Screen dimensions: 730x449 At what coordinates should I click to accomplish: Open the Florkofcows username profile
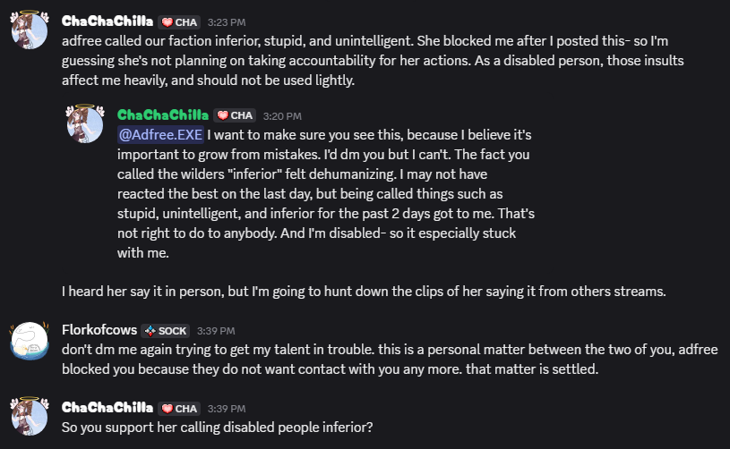[99, 330]
